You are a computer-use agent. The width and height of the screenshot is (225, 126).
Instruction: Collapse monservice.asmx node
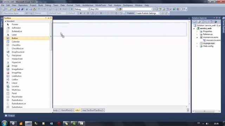pyautogui.click(x=197, y=37)
